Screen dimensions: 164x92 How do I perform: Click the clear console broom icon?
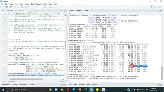(161, 13)
